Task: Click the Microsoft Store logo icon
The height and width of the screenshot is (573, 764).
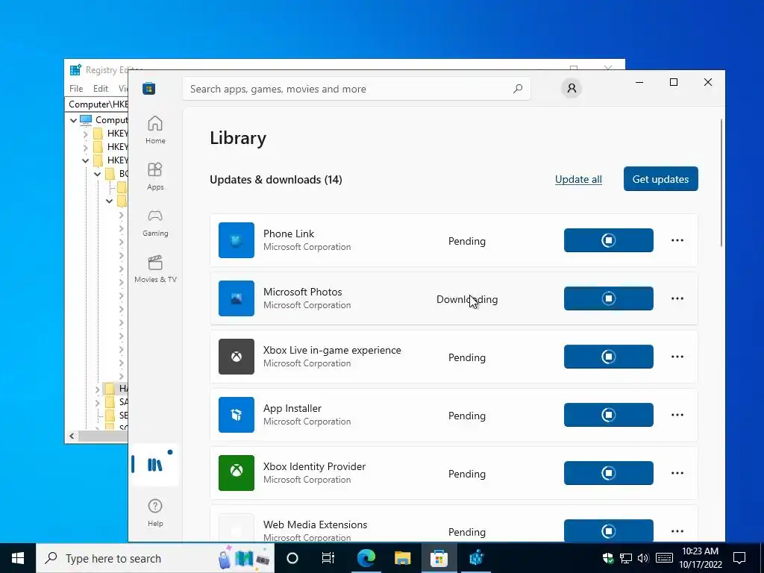Action: 148,89
